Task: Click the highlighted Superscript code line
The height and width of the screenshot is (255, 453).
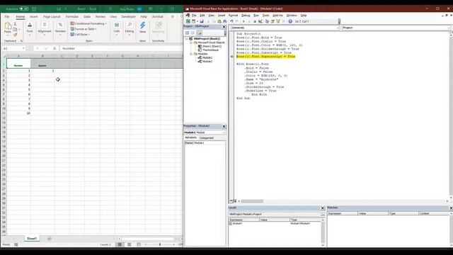Action: tap(266, 57)
